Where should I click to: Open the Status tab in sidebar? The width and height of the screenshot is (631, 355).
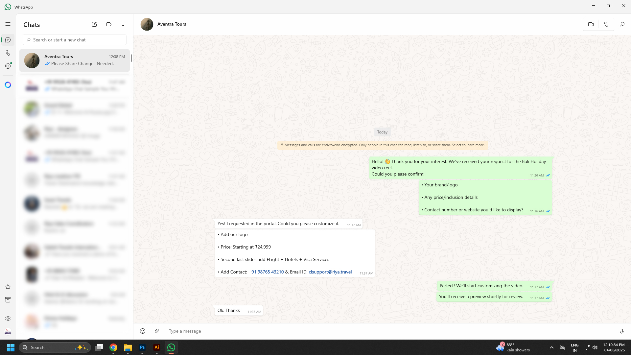coord(8,66)
